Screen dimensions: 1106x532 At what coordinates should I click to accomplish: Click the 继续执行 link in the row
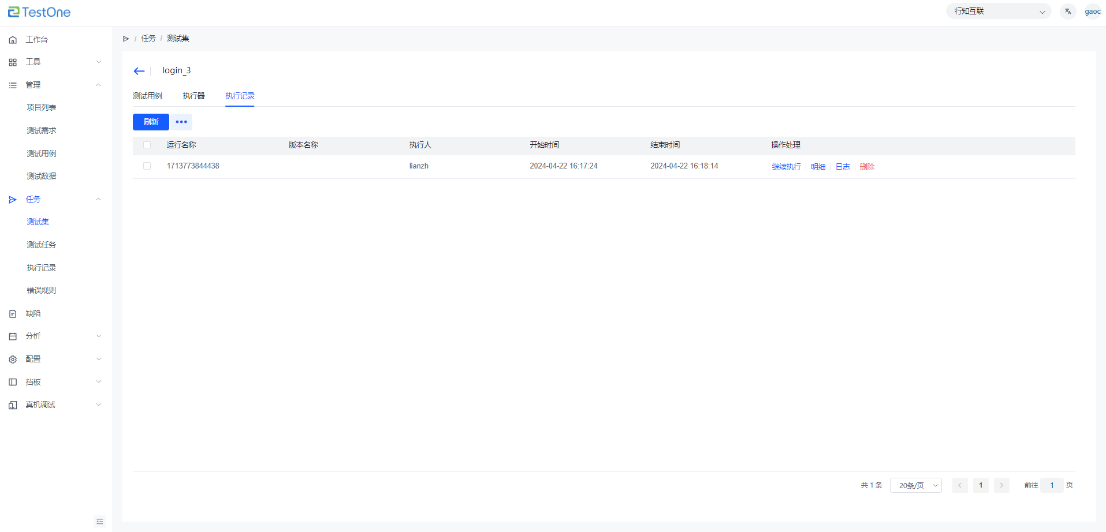coord(786,167)
